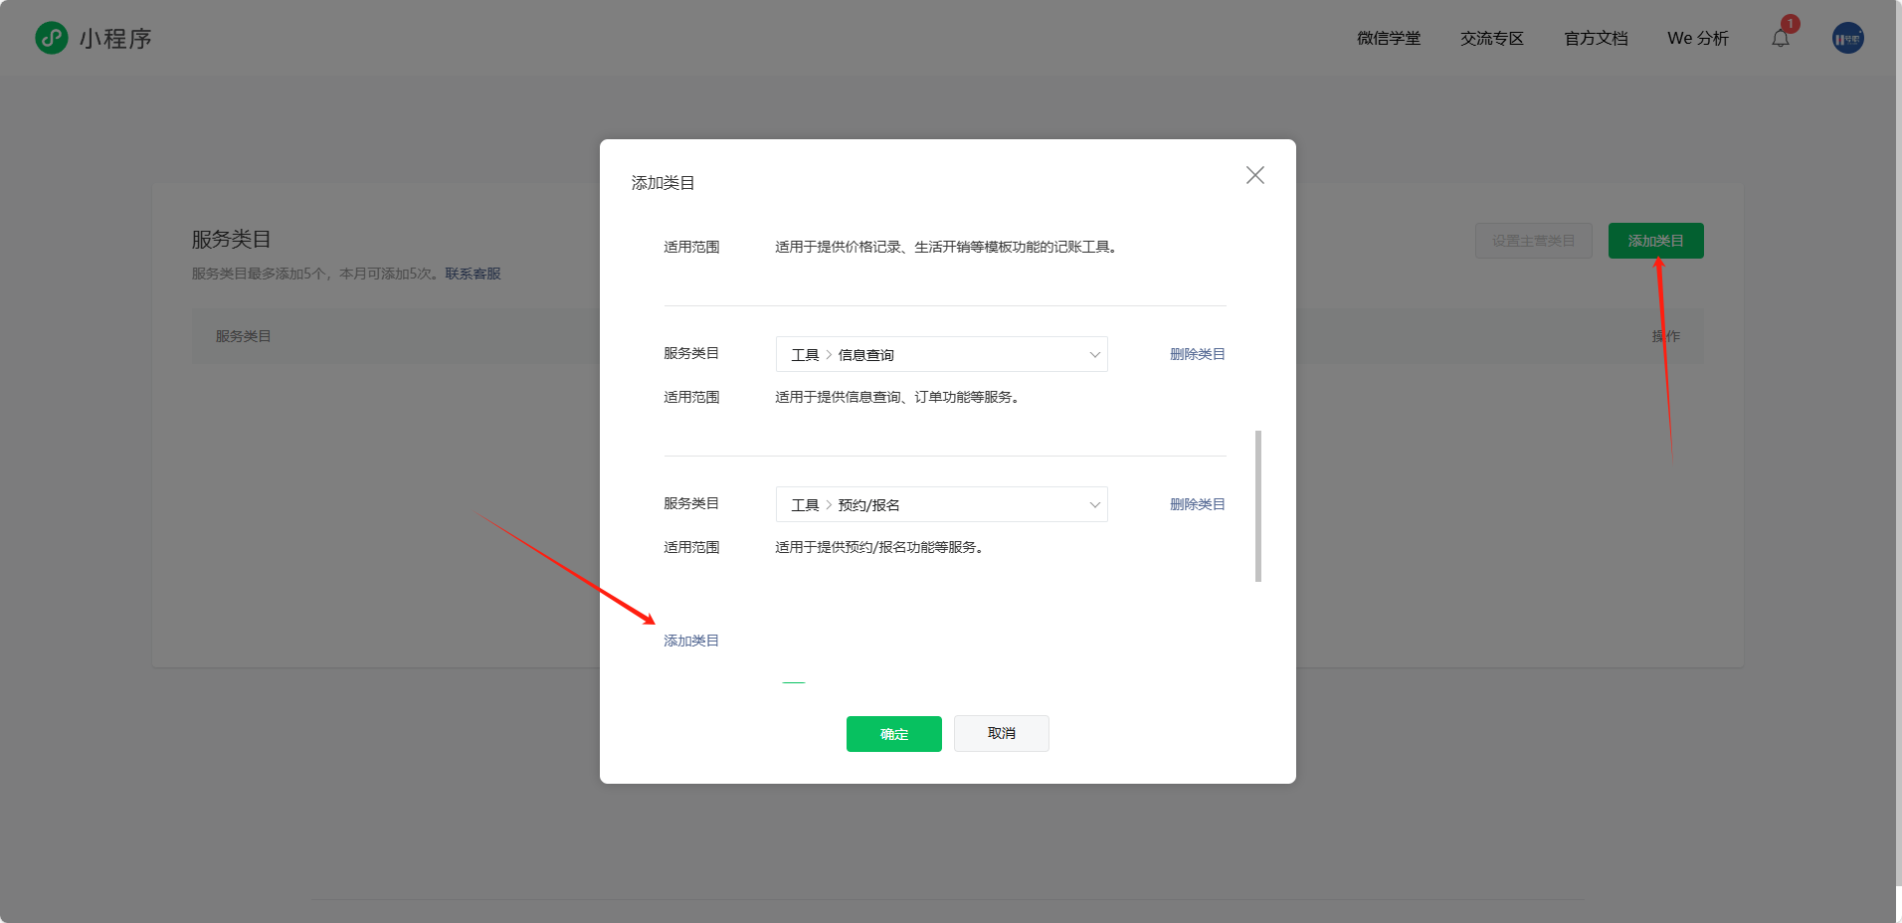The width and height of the screenshot is (1902, 923).
Task: Delete the 信息查询 category via 删除类目
Action: [1197, 354]
